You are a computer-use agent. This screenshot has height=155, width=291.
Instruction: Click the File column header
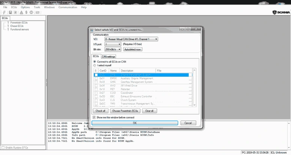(174, 70)
